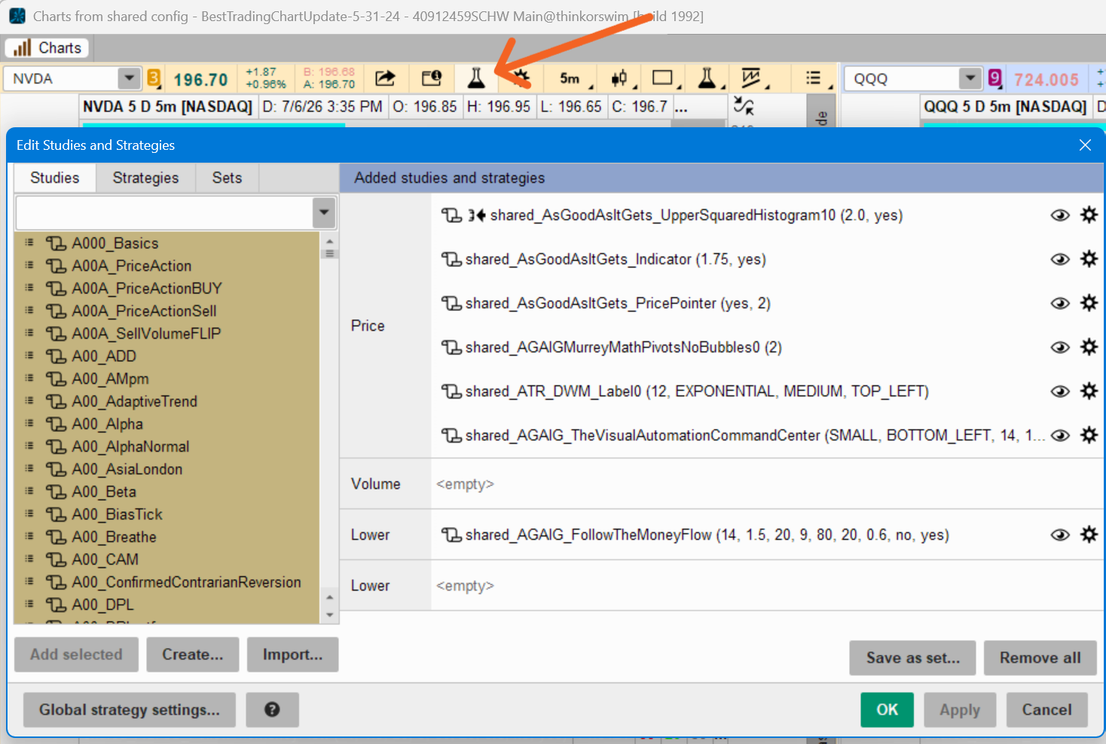Image resolution: width=1106 pixels, height=744 pixels.
Task: Switch to the Sets tab
Action: [227, 178]
